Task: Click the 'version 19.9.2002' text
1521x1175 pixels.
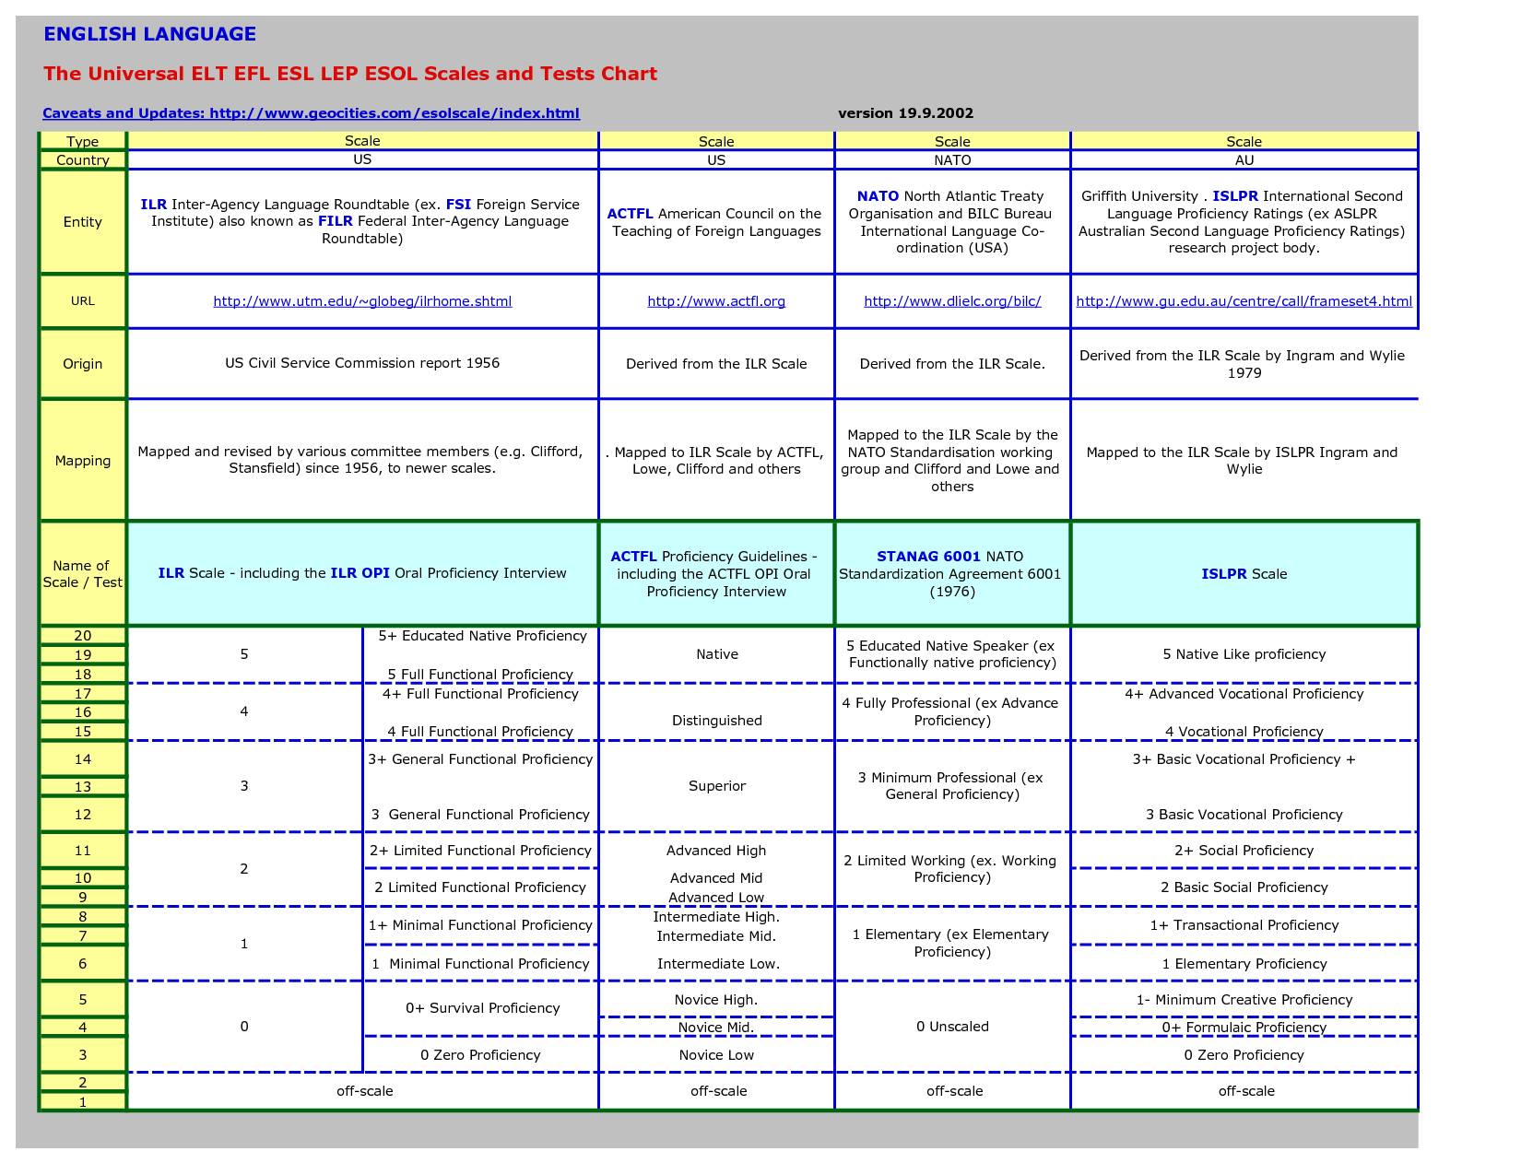Action: [905, 113]
